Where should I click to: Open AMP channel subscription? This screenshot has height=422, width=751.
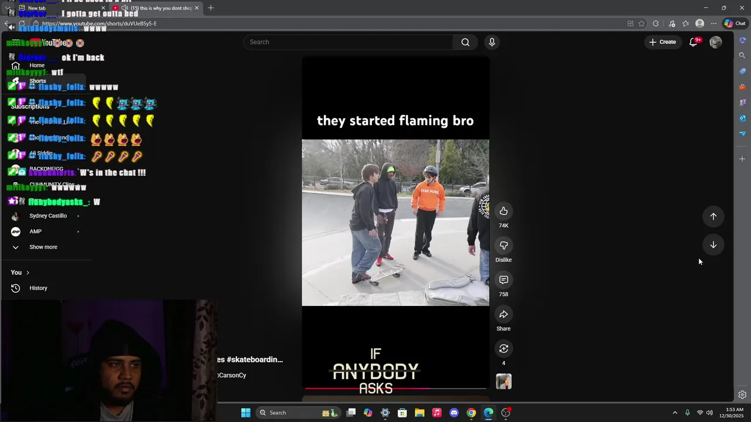coord(47,232)
